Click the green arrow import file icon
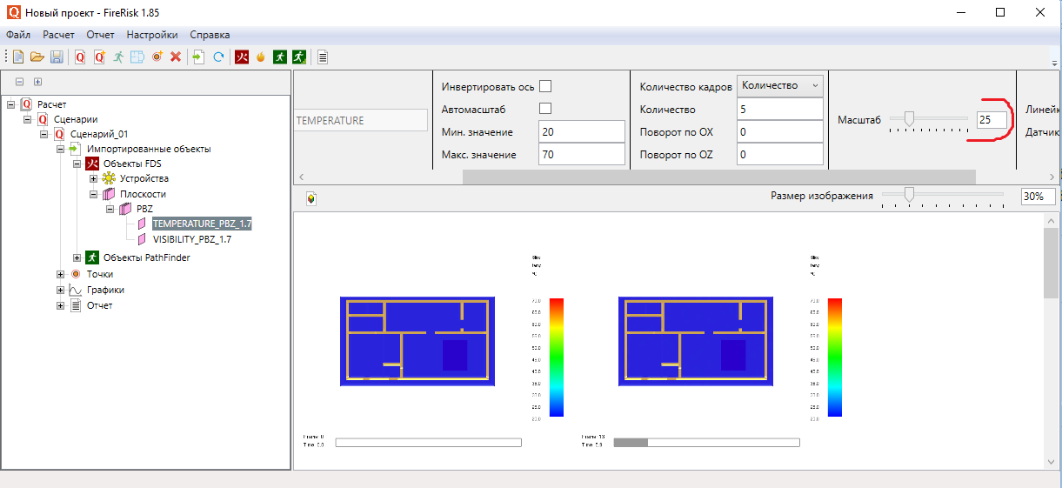The height and width of the screenshot is (488, 1062). click(198, 57)
